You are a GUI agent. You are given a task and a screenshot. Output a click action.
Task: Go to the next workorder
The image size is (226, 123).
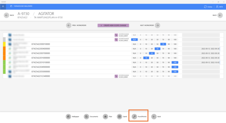[x=157, y=25]
